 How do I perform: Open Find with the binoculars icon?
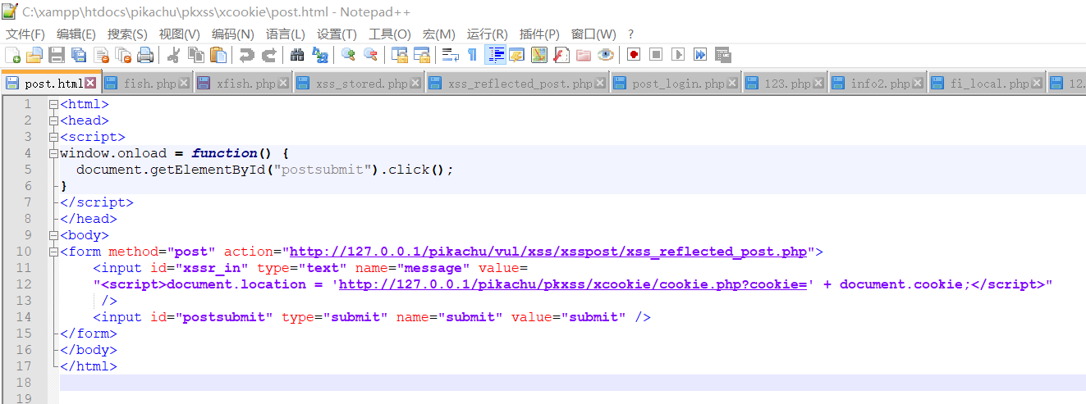coord(297,55)
